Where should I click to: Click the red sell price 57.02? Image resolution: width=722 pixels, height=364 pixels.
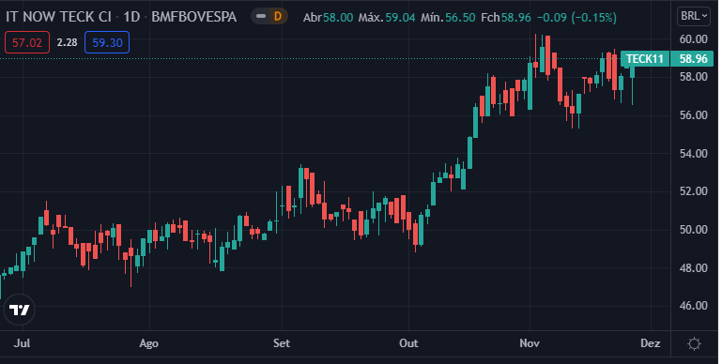[27, 43]
